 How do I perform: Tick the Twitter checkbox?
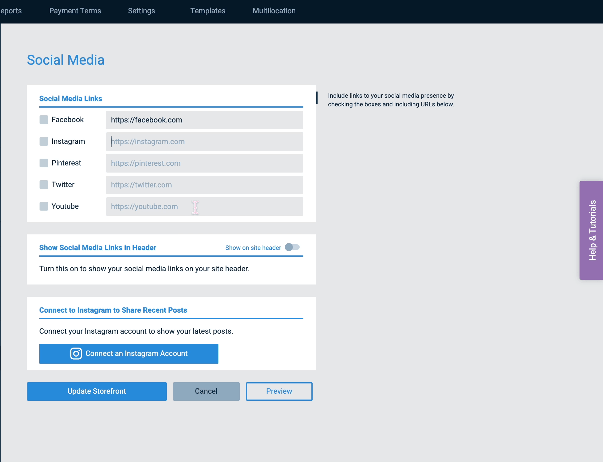click(44, 185)
